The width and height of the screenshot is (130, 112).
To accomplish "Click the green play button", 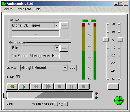I will [24, 87].
